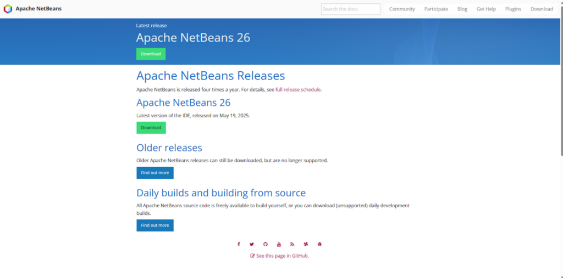Follow the full release schedule link
The width and height of the screenshot is (563, 278).
[298, 90]
